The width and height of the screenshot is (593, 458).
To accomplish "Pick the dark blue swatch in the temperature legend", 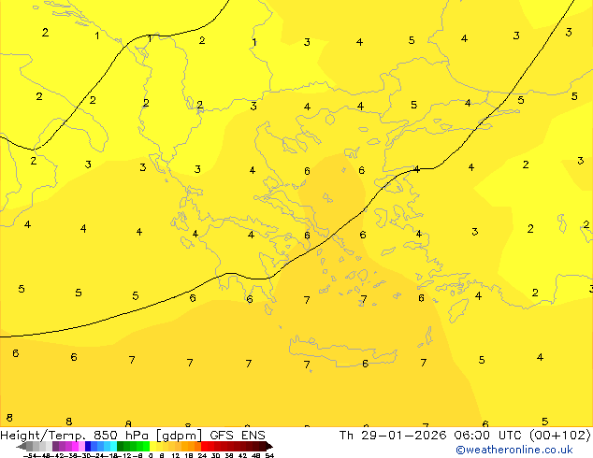I will 88,447.
